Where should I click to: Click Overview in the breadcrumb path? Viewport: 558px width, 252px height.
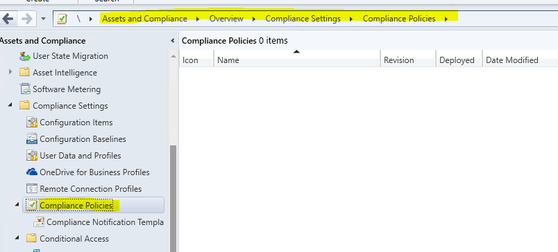[226, 19]
